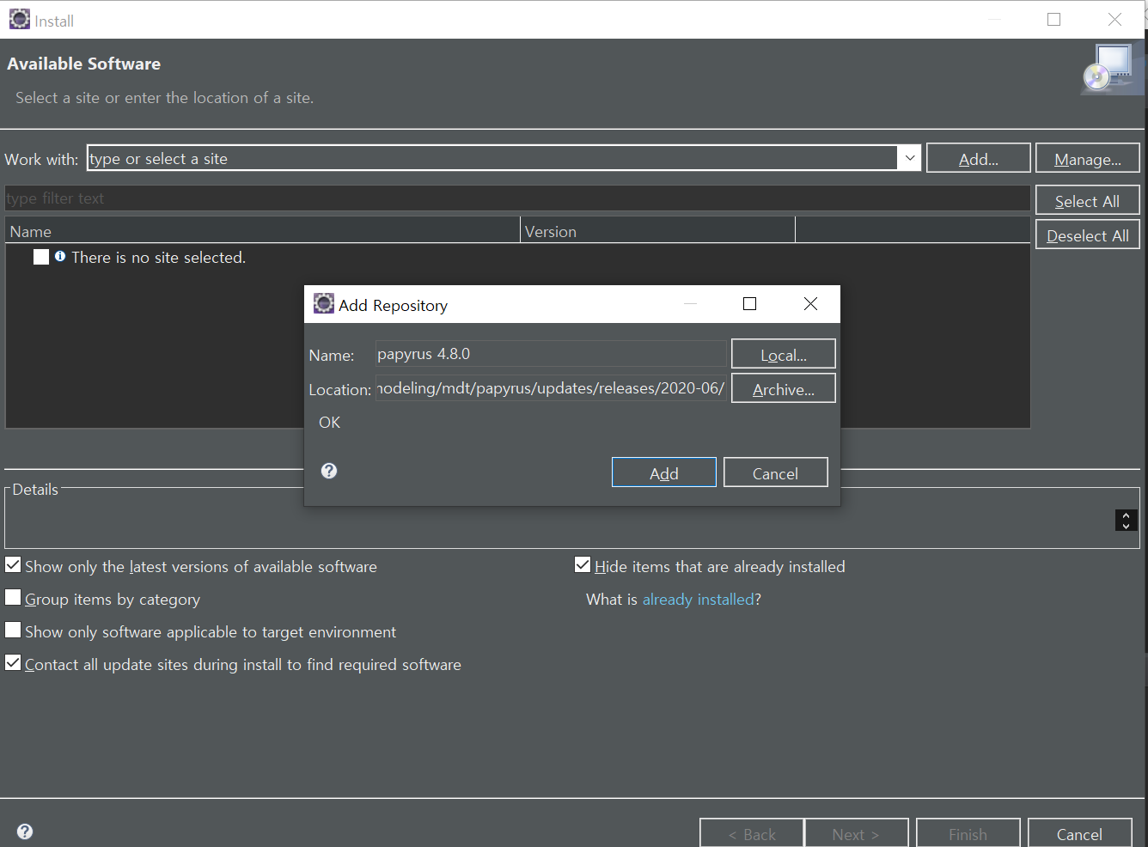Cancel the Install wizard
The width and height of the screenshot is (1148, 847).
(x=1080, y=833)
